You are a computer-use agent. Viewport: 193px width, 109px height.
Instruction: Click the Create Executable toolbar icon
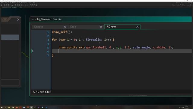12,5
